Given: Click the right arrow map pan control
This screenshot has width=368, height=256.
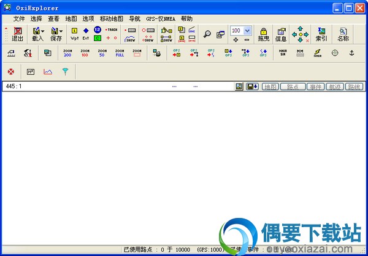Looking at the screenshot, I should tap(306, 34).
